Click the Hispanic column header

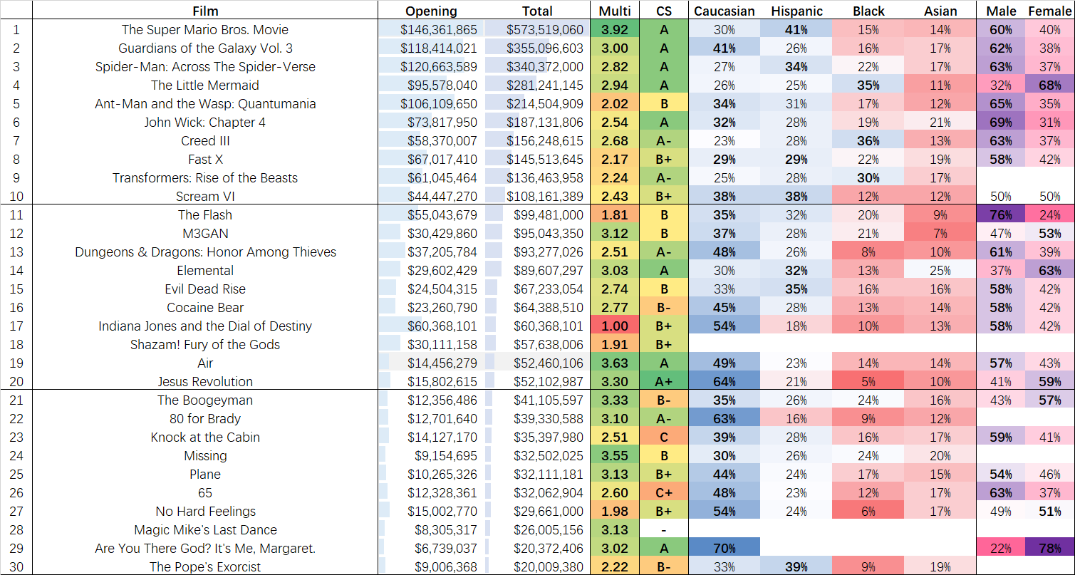pyautogui.click(x=796, y=11)
